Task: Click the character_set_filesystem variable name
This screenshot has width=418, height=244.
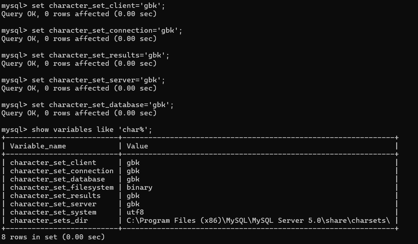Action: [x=62, y=188]
